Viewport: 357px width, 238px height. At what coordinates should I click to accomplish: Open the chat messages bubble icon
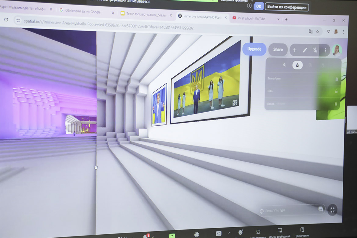click(320, 209)
